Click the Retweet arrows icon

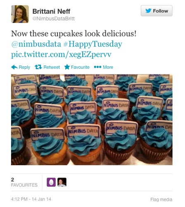[x=38, y=67]
